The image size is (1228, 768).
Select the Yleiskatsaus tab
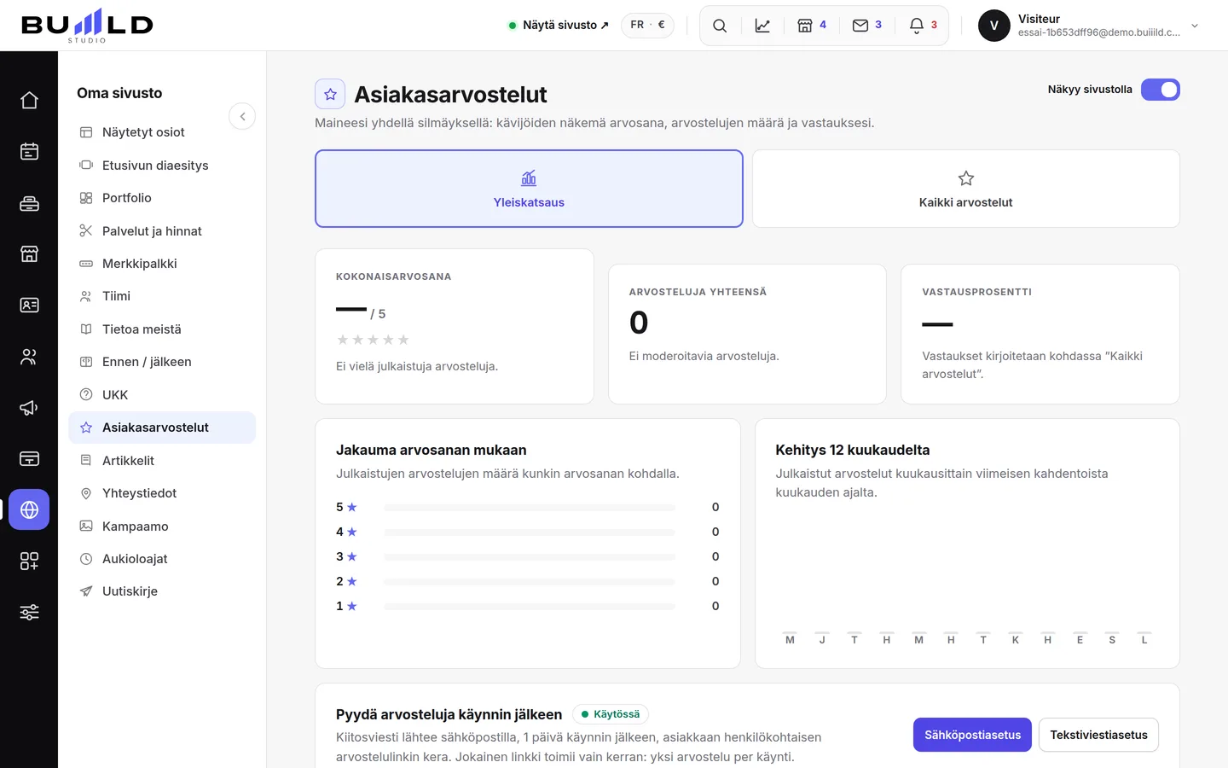click(x=529, y=189)
